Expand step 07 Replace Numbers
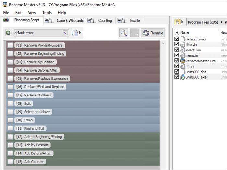The height and width of the screenshot is (170, 227). point(34,95)
